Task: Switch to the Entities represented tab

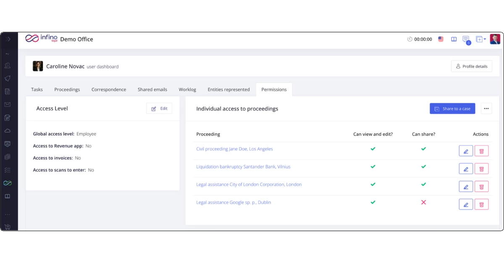Action: (x=228, y=89)
